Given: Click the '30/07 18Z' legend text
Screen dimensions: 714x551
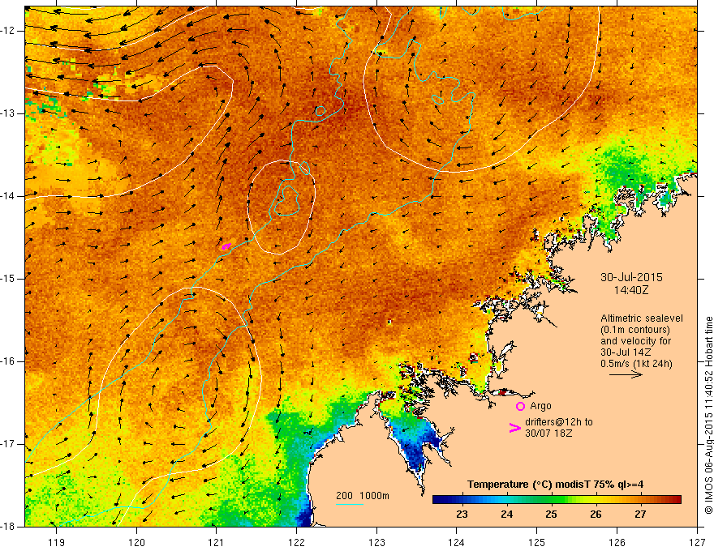Looking at the screenshot, I should pos(548,434).
